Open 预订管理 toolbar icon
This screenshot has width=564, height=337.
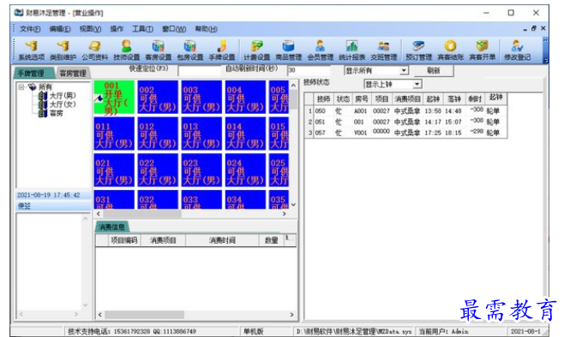tap(418, 50)
